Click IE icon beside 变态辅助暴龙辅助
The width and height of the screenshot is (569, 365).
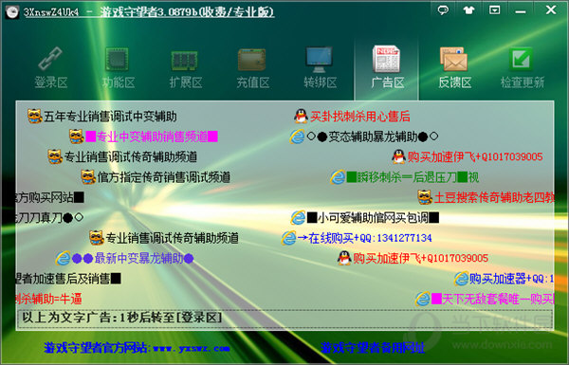(x=297, y=137)
